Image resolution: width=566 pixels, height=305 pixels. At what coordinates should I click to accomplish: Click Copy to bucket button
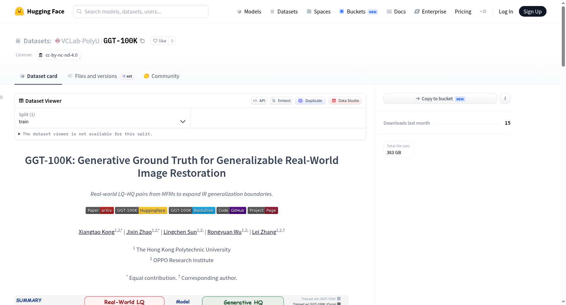[440, 98]
